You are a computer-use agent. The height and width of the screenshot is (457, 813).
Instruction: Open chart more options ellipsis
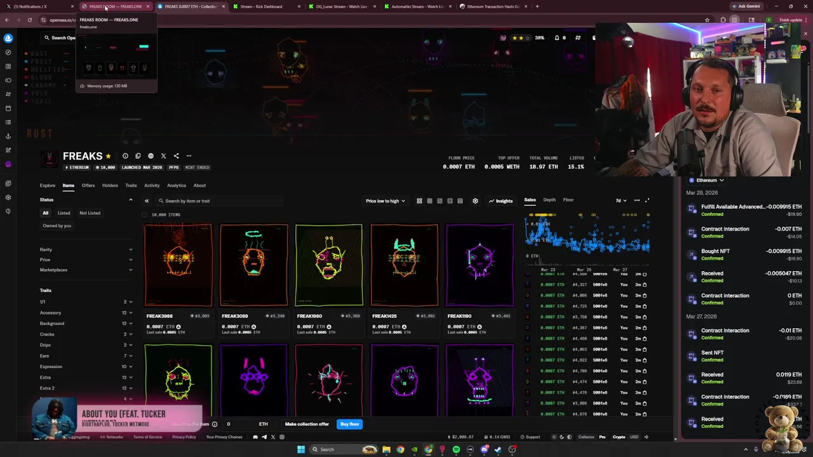636,201
